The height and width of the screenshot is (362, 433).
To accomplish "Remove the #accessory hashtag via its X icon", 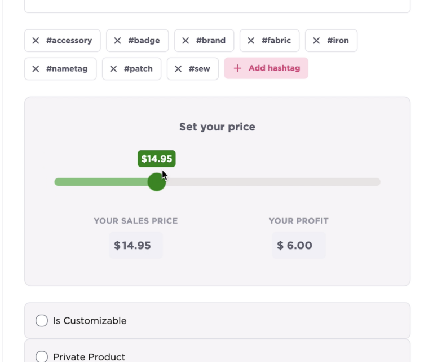I will point(36,41).
